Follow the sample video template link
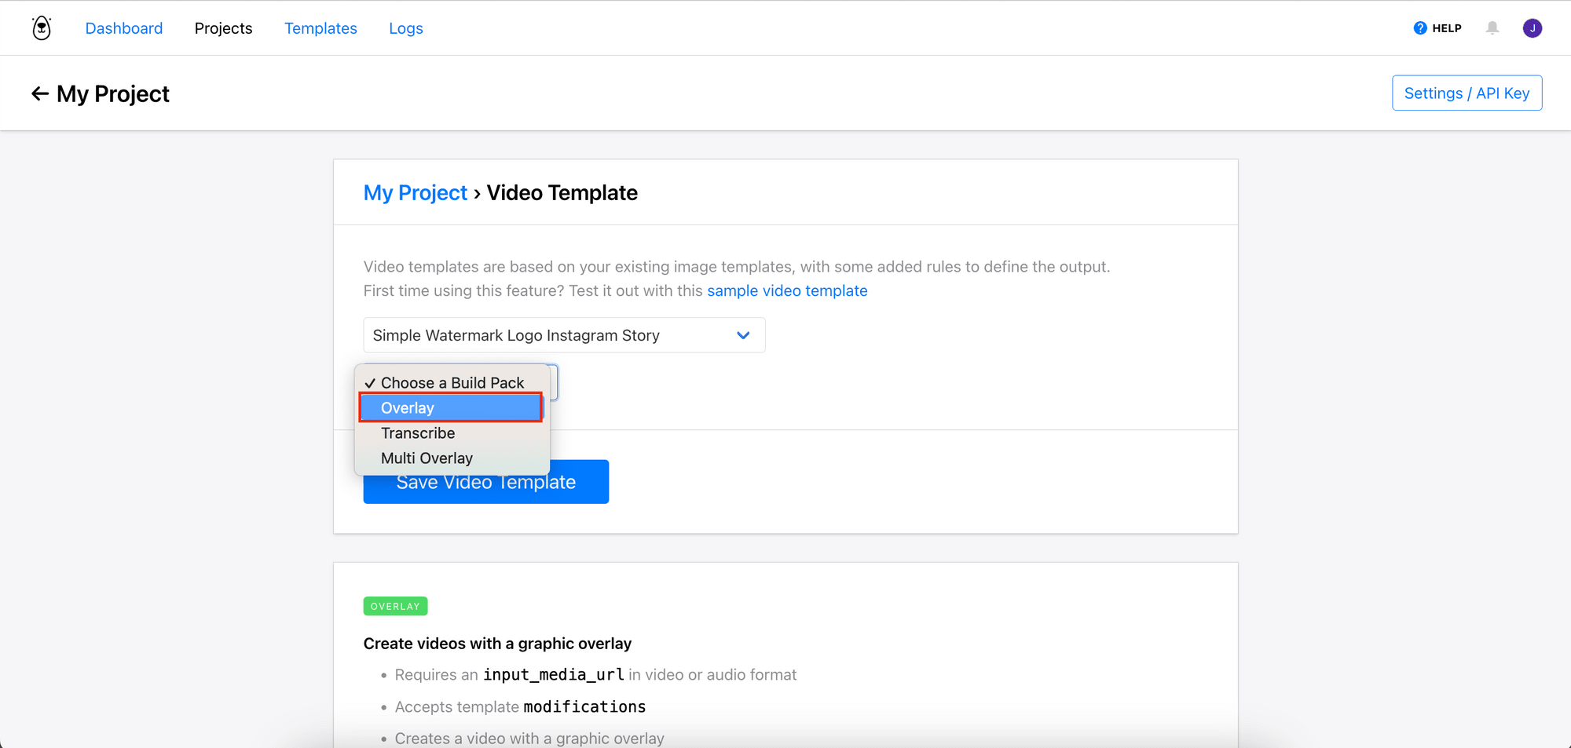1571x748 pixels. click(x=786, y=291)
